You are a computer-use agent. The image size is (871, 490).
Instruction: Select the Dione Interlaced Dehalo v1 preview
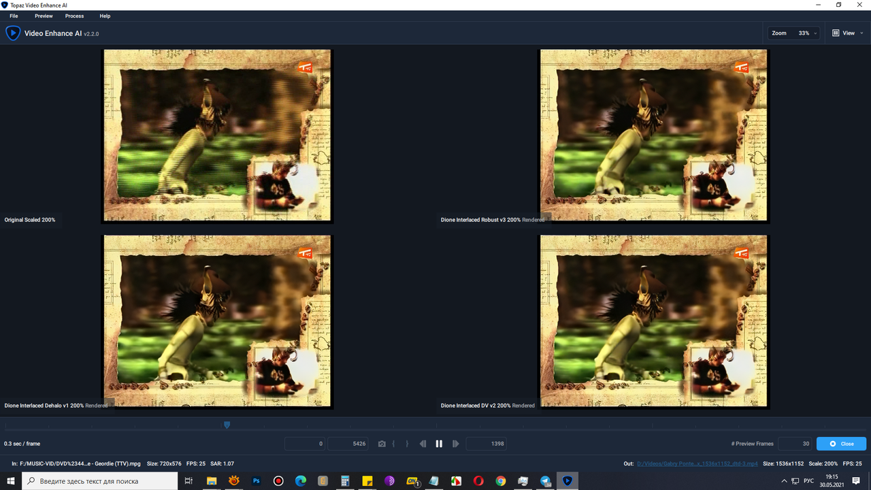(217, 321)
